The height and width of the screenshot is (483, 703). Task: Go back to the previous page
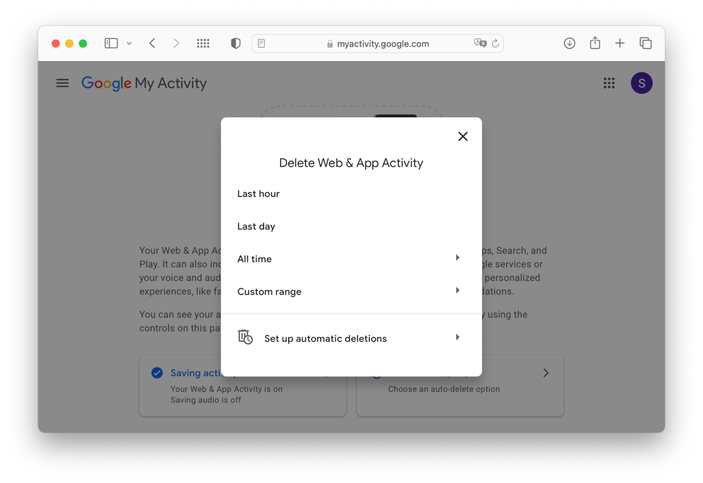pyautogui.click(x=152, y=43)
